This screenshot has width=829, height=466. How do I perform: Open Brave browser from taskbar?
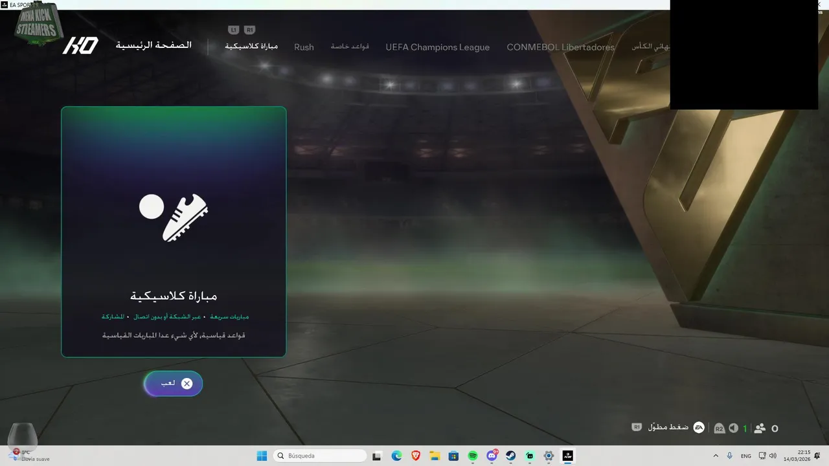pos(416,456)
